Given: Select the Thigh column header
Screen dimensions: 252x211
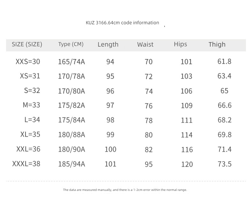Looking at the screenshot, I should (x=217, y=44).
